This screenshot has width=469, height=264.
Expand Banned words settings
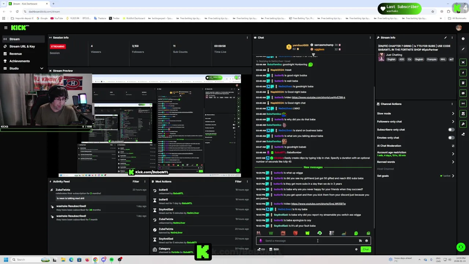point(453,162)
